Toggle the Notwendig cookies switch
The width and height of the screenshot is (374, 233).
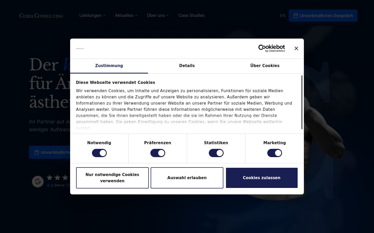99,153
